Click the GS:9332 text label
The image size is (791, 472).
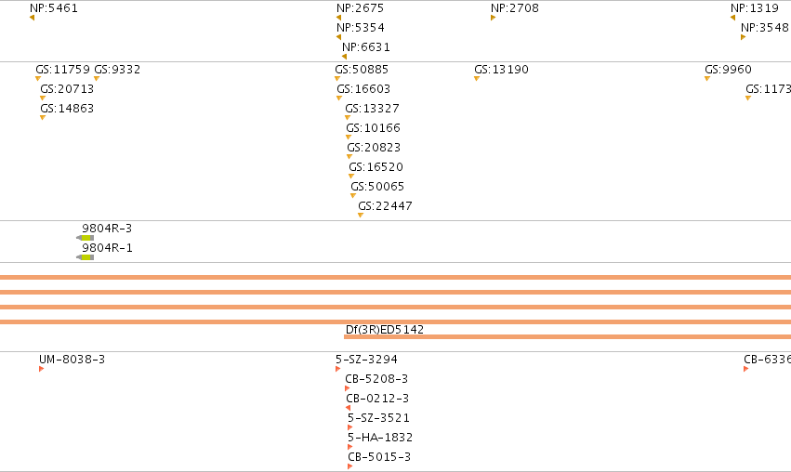117,69
